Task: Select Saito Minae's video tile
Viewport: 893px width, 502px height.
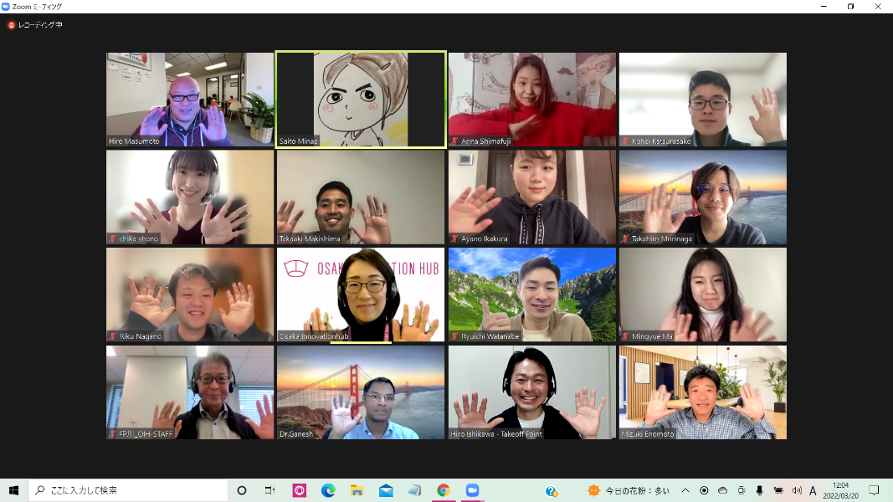Action: tap(361, 99)
